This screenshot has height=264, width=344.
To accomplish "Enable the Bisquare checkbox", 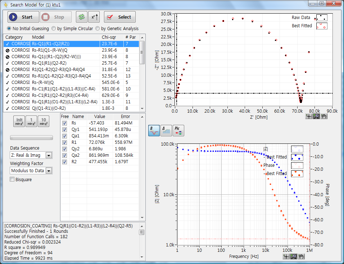I will pos(12,179).
